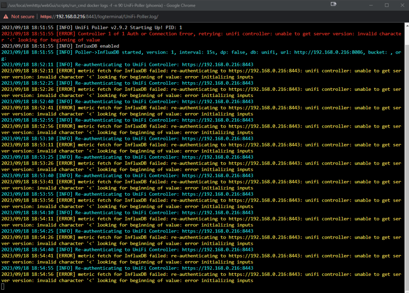Click the 18:54:11 ERROR metric fetch line
Screen dimensions: 409x293
point(201,222)
